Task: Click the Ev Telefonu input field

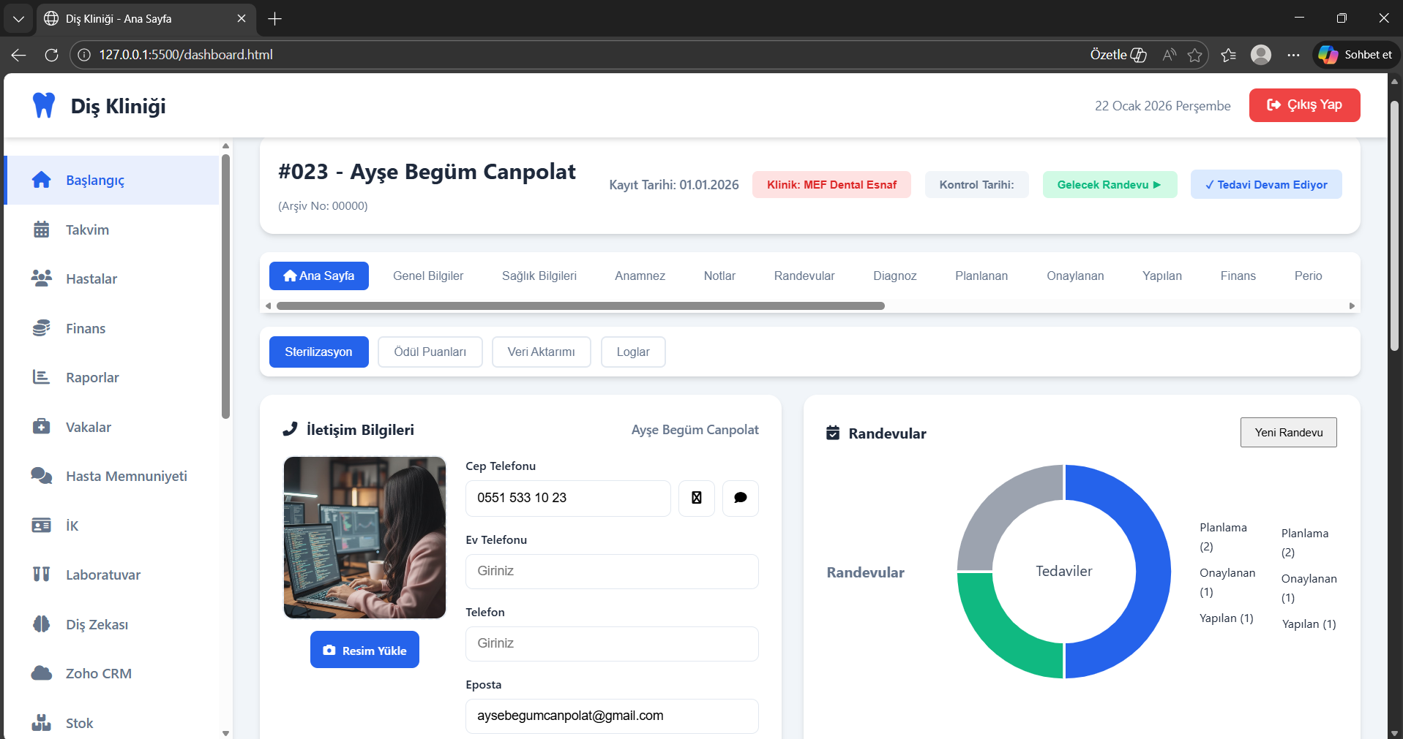Action: (x=612, y=571)
